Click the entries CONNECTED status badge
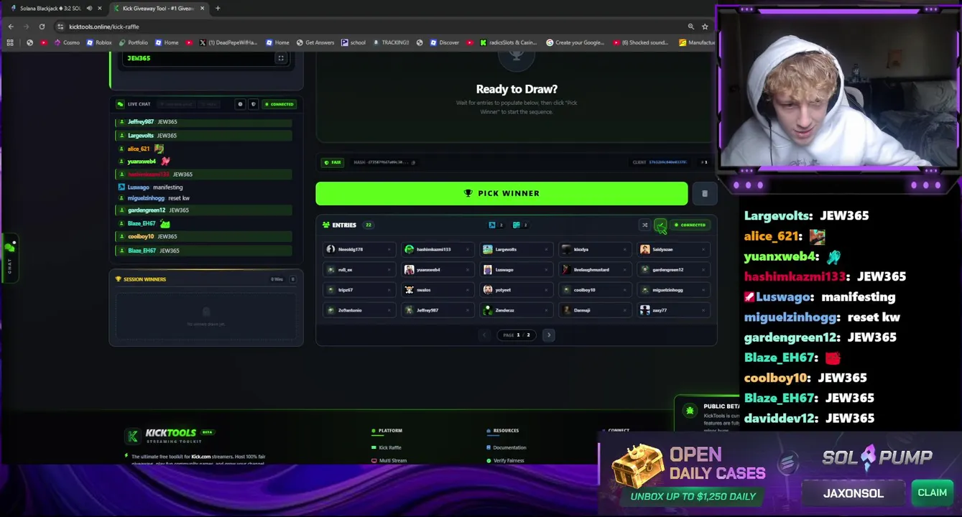The image size is (962, 517). tap(690, 225)
